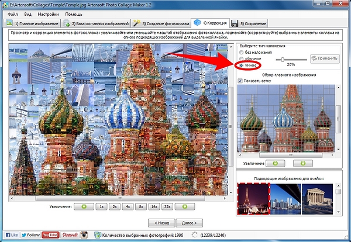Click the Далее button

click(x=190, y=223)
